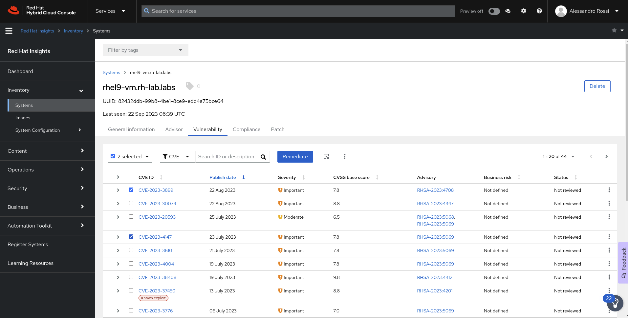Toggle the hamburger navigation menu
This screenshot has height=318, width=628.
[x=9, y=31]
